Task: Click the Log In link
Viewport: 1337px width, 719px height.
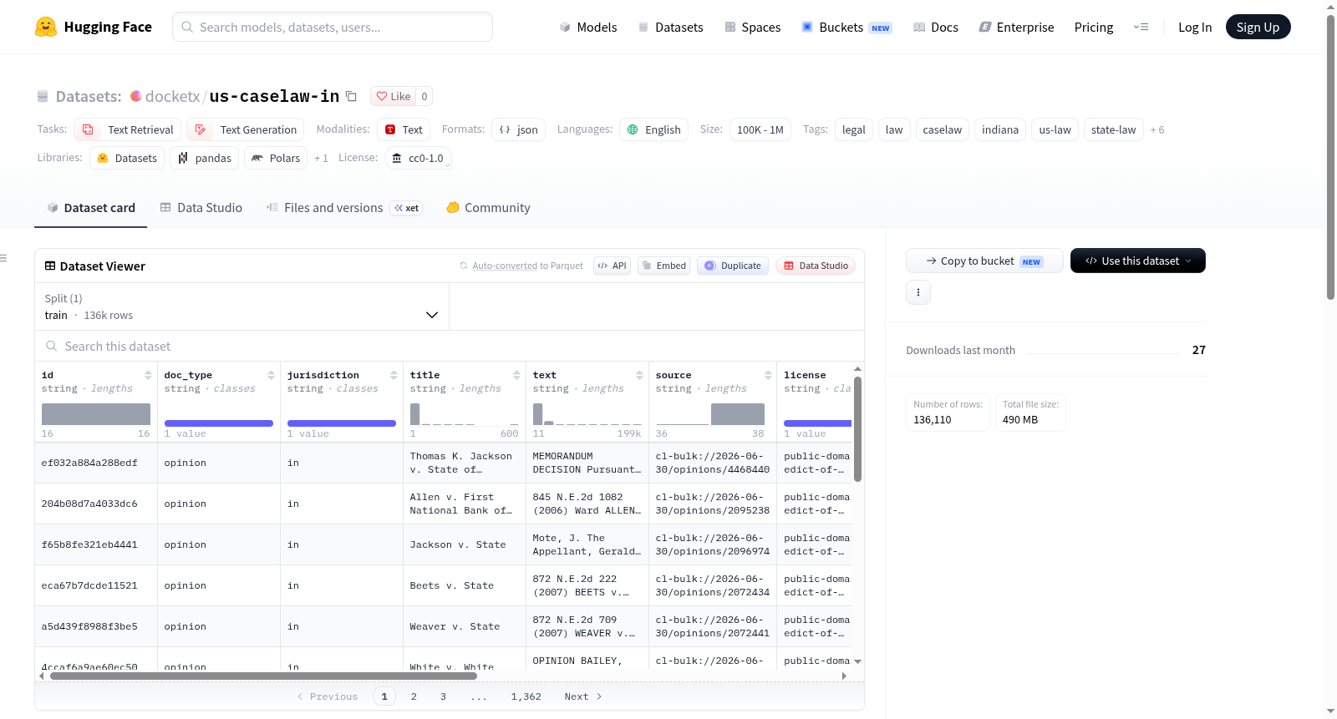Action: [x=1195, y=27]
